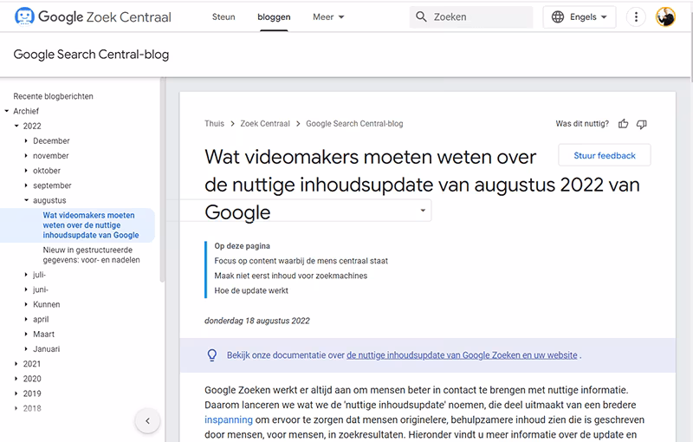Image resolution: width=693 pixels, height=442 pixels.
Task: Click the globe language icon
Action: click(x=558, y=16)
